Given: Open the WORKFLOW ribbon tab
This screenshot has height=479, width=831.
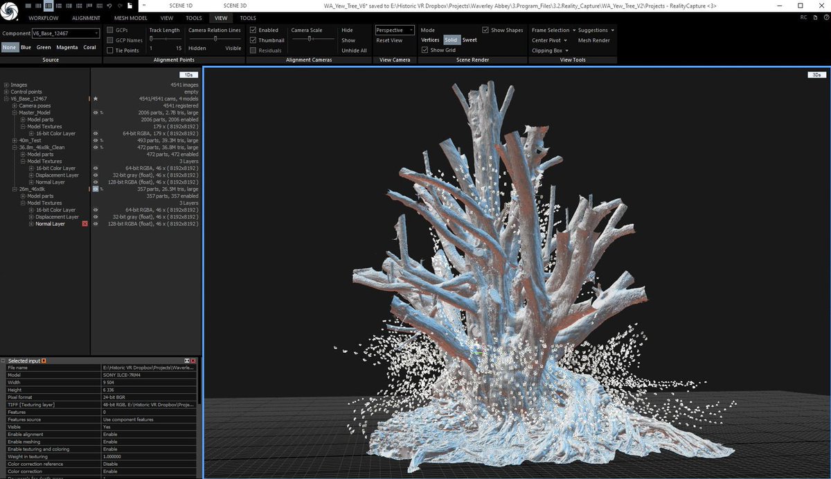Looking at the screenshot, I should tap(44, 18).
